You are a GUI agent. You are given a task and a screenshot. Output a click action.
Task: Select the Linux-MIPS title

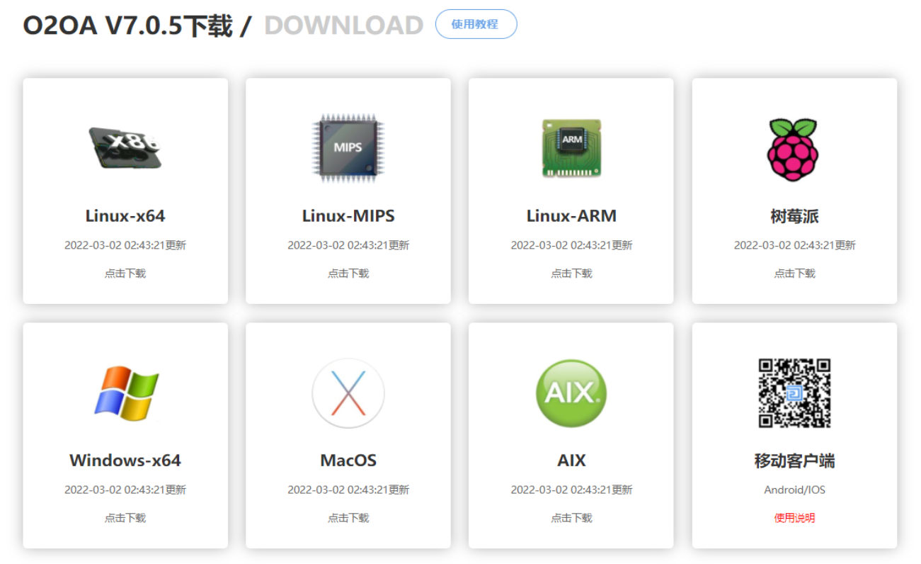(348, 215)
